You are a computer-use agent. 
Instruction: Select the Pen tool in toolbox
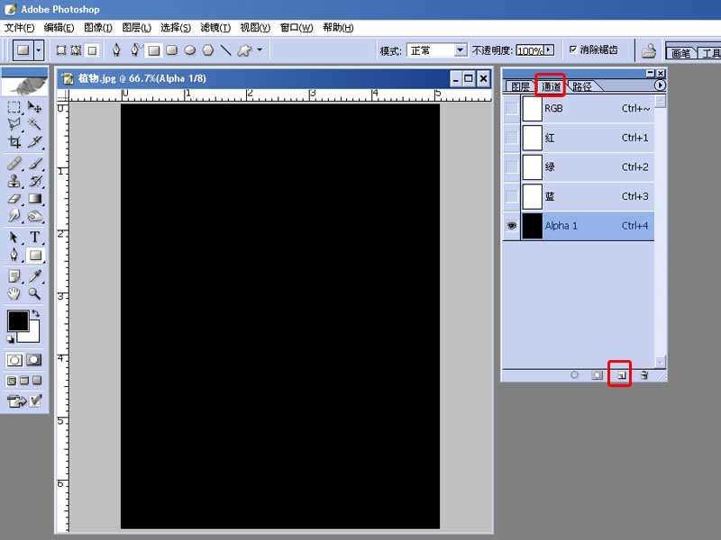point(14,255)
